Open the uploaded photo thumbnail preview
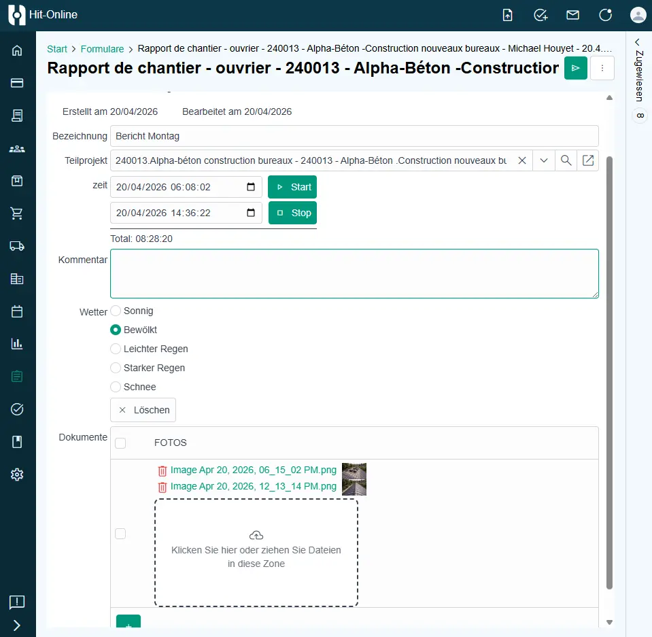The height and width of the screenshot is (637, 652). 355,479
